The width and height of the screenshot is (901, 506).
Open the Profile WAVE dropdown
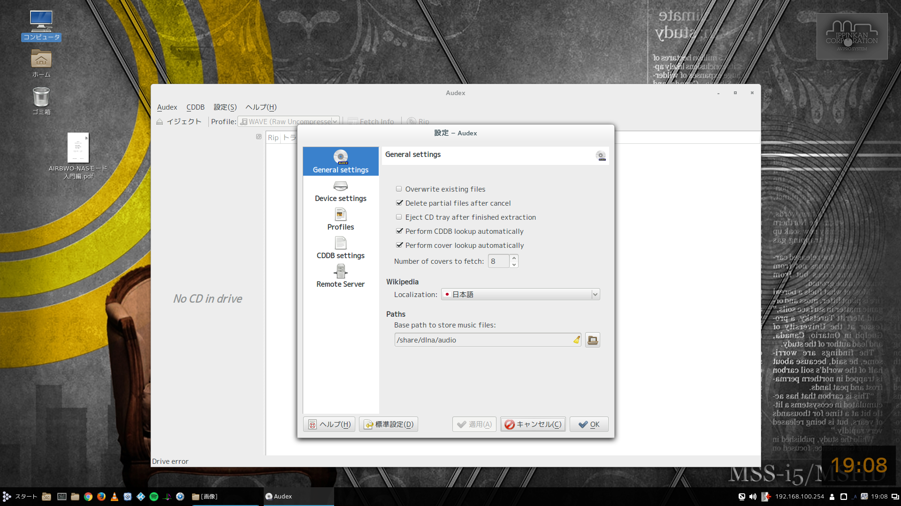[288, 121]
